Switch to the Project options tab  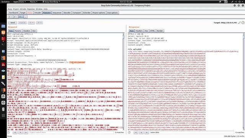[99, 13]
